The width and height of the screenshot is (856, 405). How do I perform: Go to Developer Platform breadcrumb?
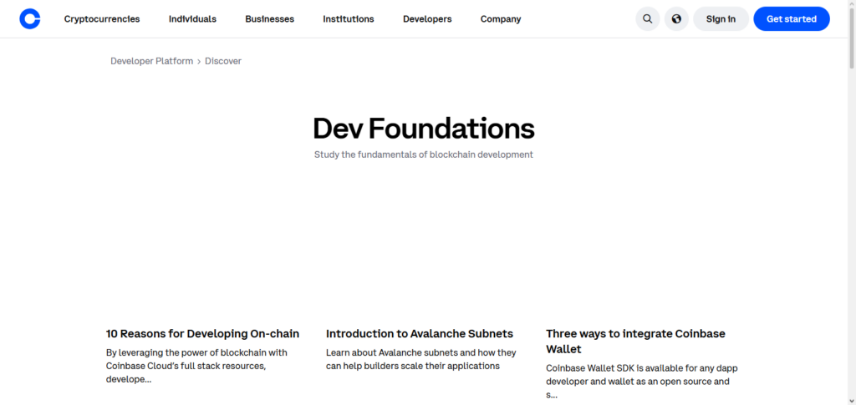pyautogui.click(x=152, y=61)
